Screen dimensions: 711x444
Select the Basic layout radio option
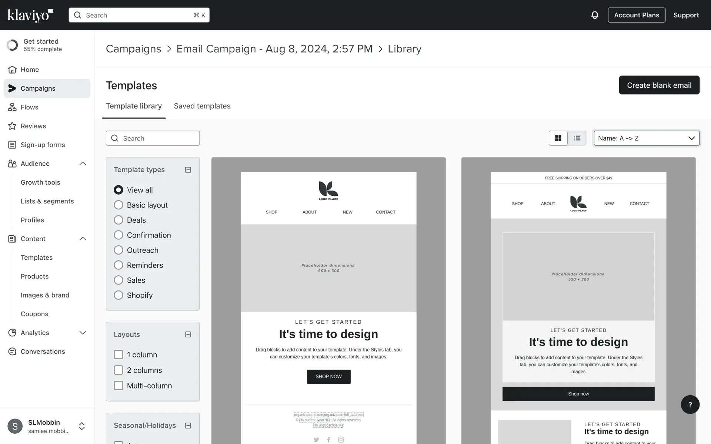click(x=118, y=205)
